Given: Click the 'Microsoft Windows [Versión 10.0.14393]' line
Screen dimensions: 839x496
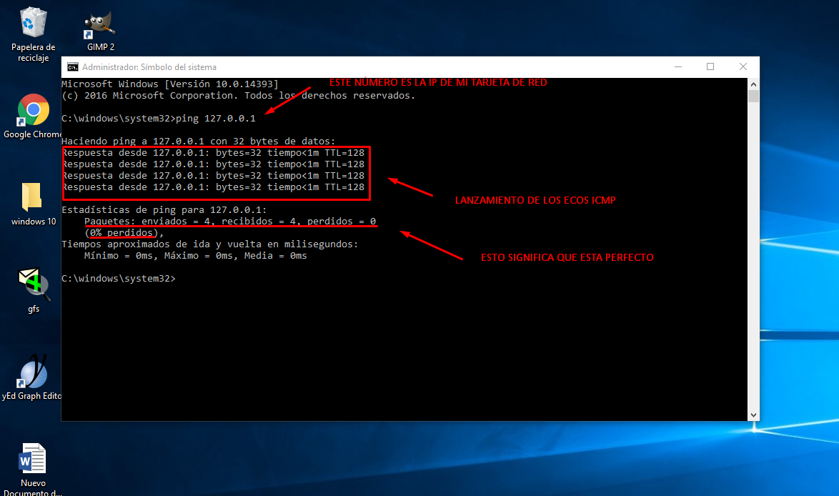Looking at the screenshot, I should click(170, 84).
